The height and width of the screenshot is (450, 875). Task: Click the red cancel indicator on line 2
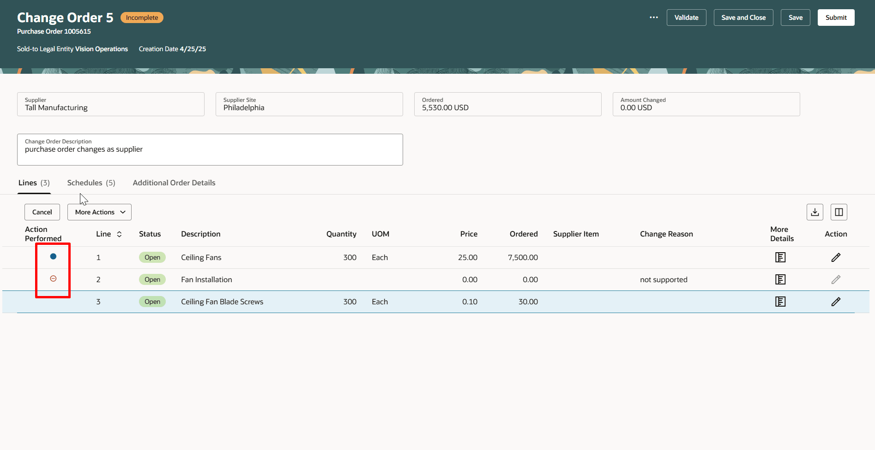53,278
